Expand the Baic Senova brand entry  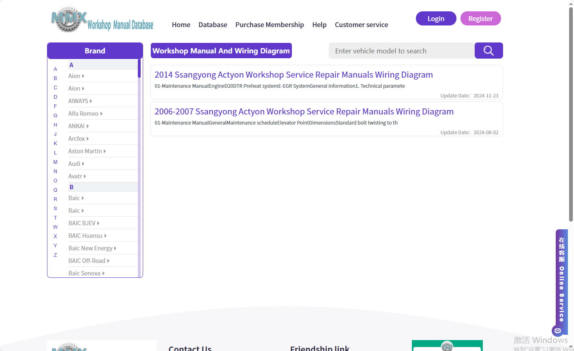coord(87,273)
